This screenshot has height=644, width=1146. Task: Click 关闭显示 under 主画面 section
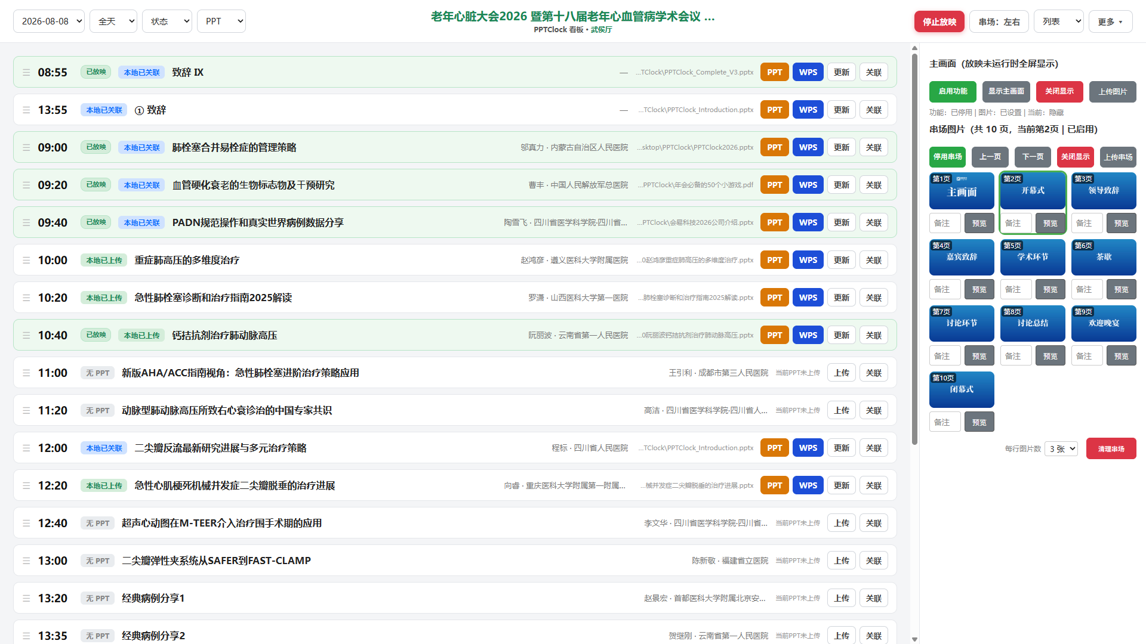(1059, 92)
